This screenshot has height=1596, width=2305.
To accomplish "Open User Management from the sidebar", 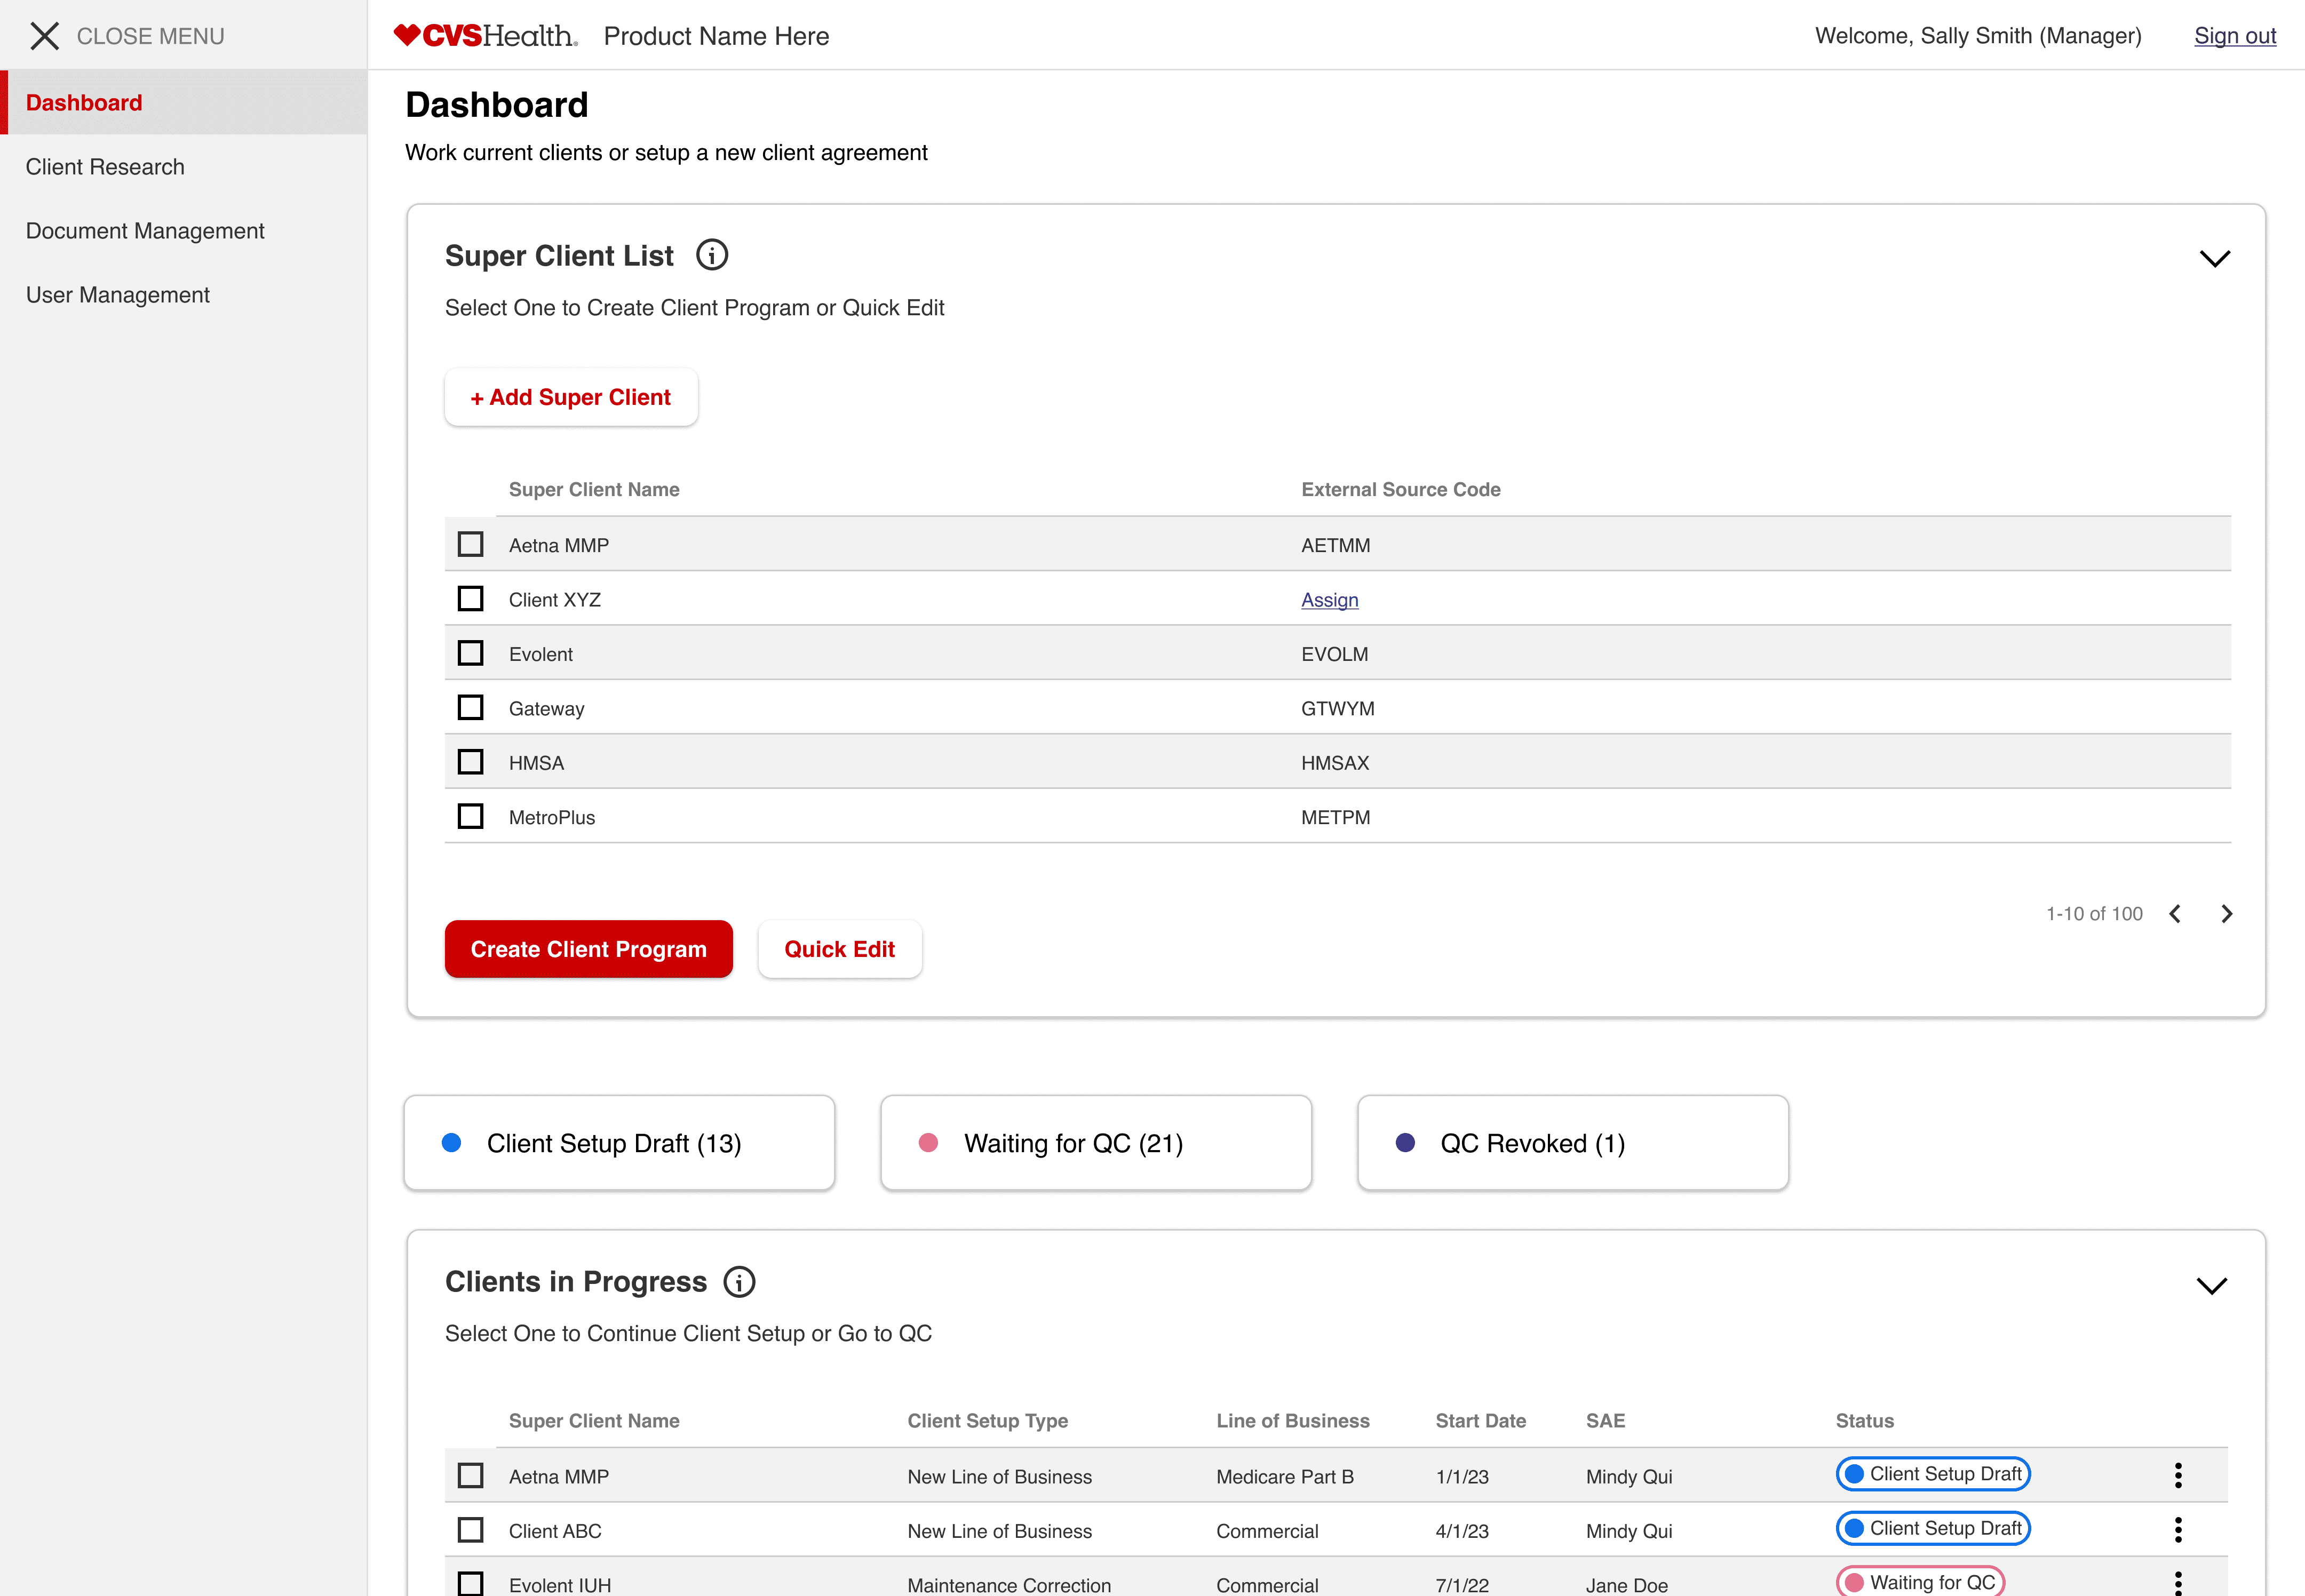I will (118, 294).
